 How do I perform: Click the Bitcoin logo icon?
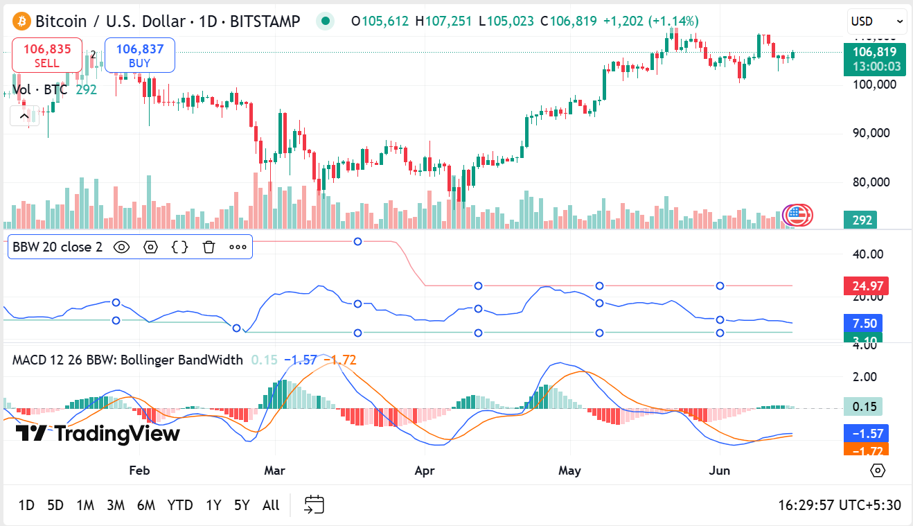[21, 21]
